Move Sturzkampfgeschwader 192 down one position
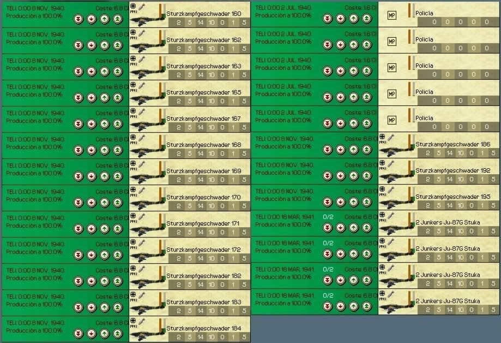This screenshot has width=501, height=343. 340,176
